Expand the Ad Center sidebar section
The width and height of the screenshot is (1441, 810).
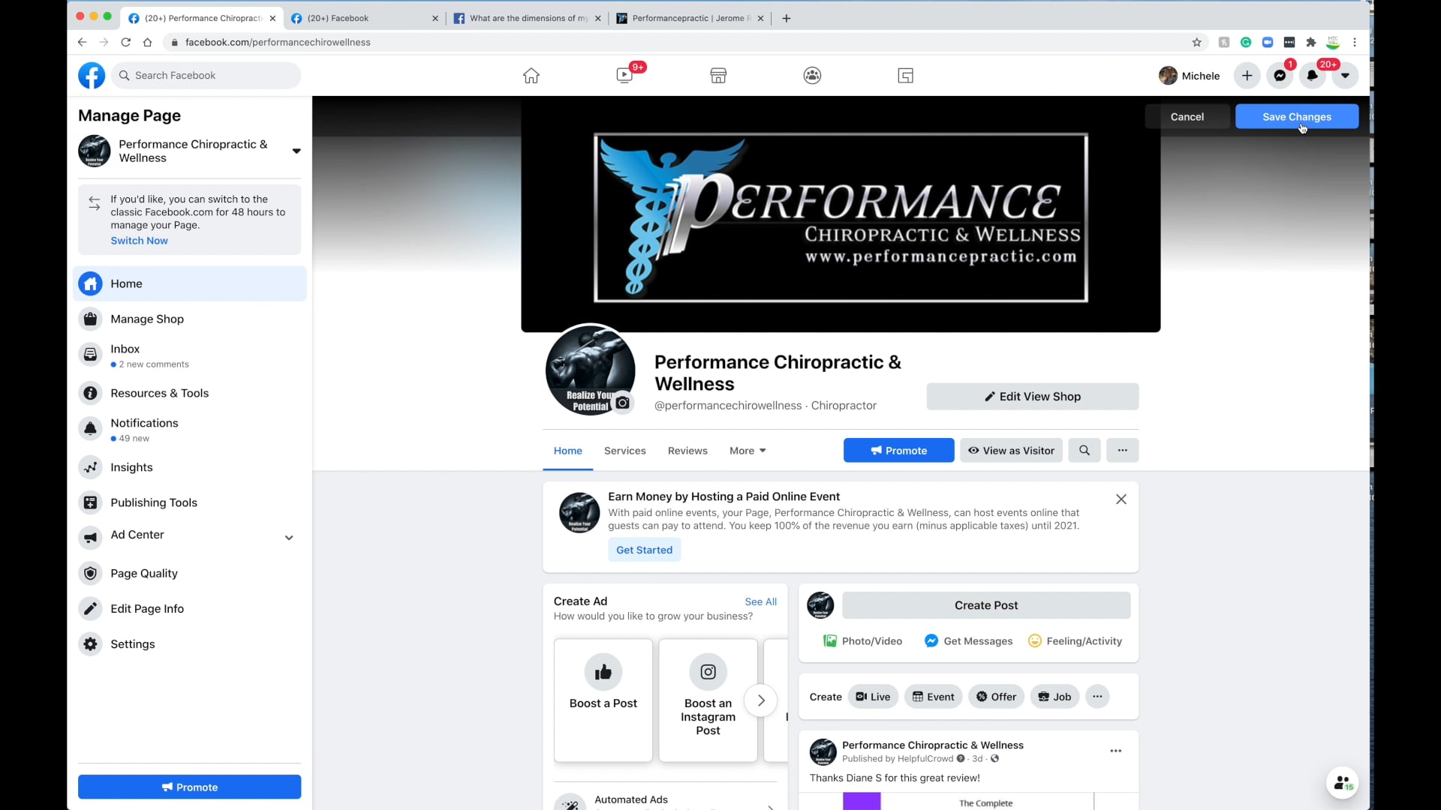pos(289,538)
